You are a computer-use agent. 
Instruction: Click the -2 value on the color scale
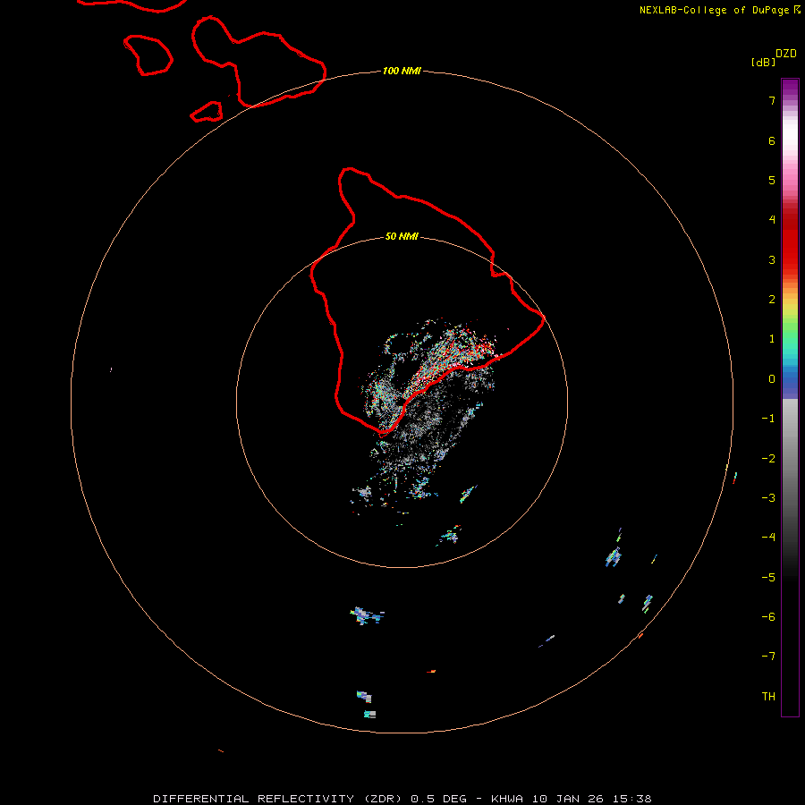768,459
